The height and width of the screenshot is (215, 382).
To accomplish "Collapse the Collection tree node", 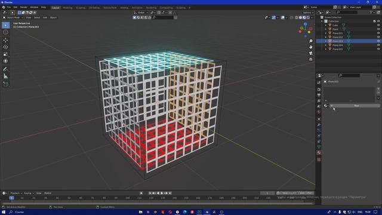I will click(322, 21).
